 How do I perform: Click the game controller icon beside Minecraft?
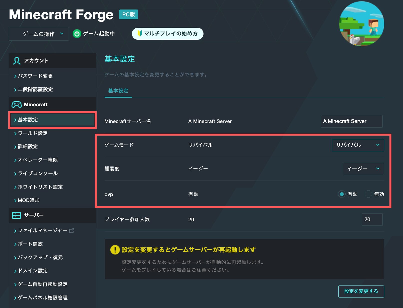[x=17, y=104]
